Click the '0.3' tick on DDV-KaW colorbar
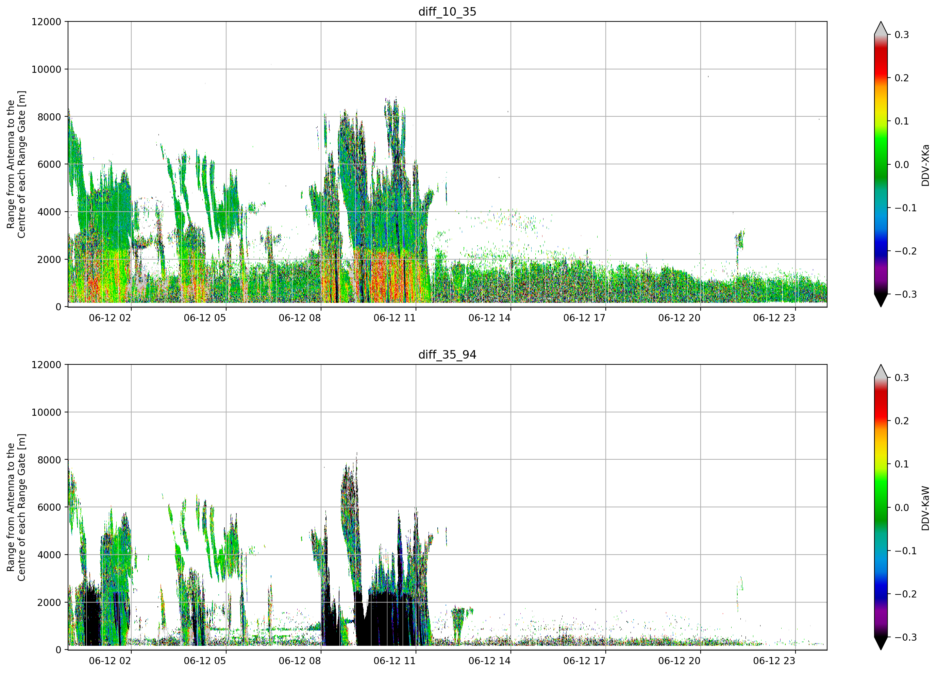937x673 pixels. click(902, 378)
